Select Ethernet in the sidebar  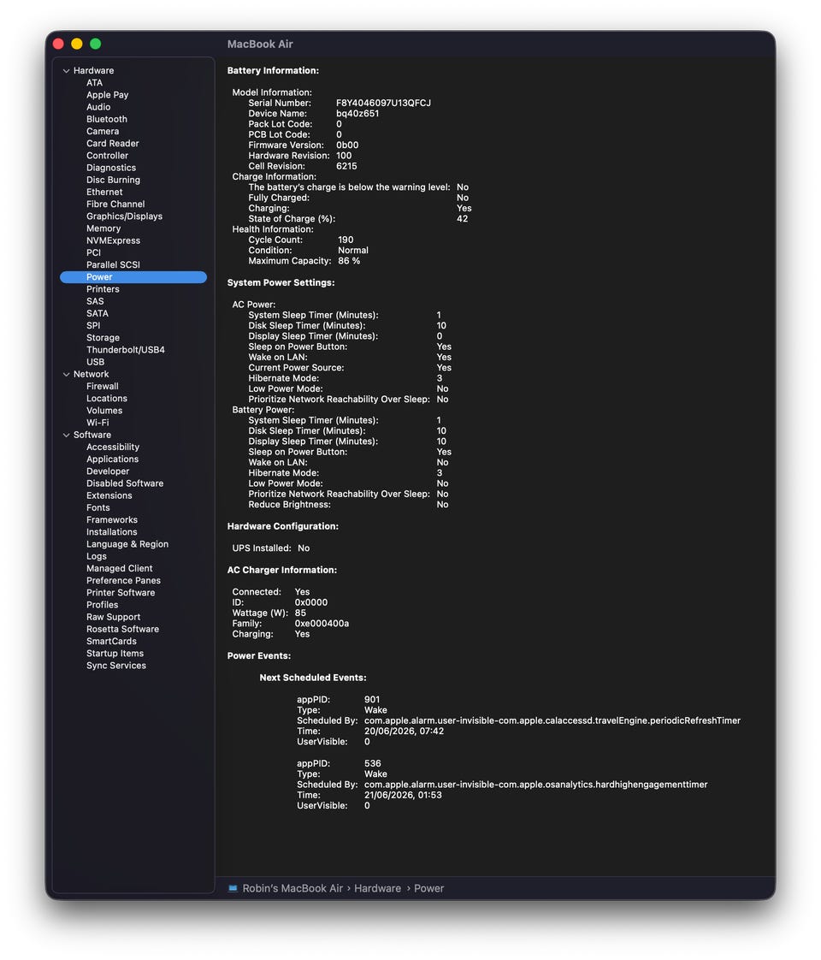pos(104,193)
